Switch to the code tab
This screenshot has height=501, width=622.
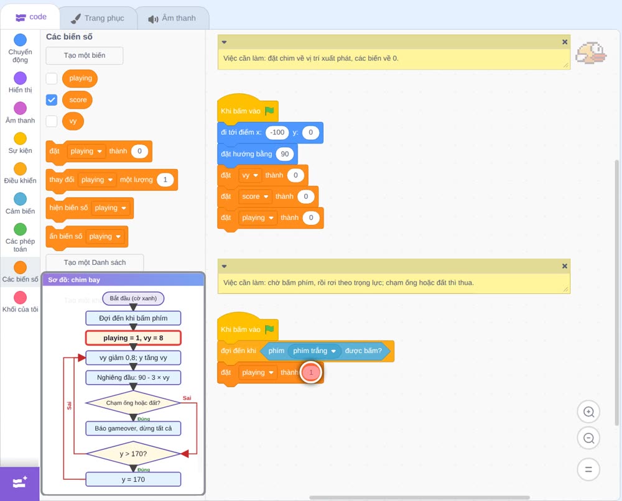pos(30,17)
